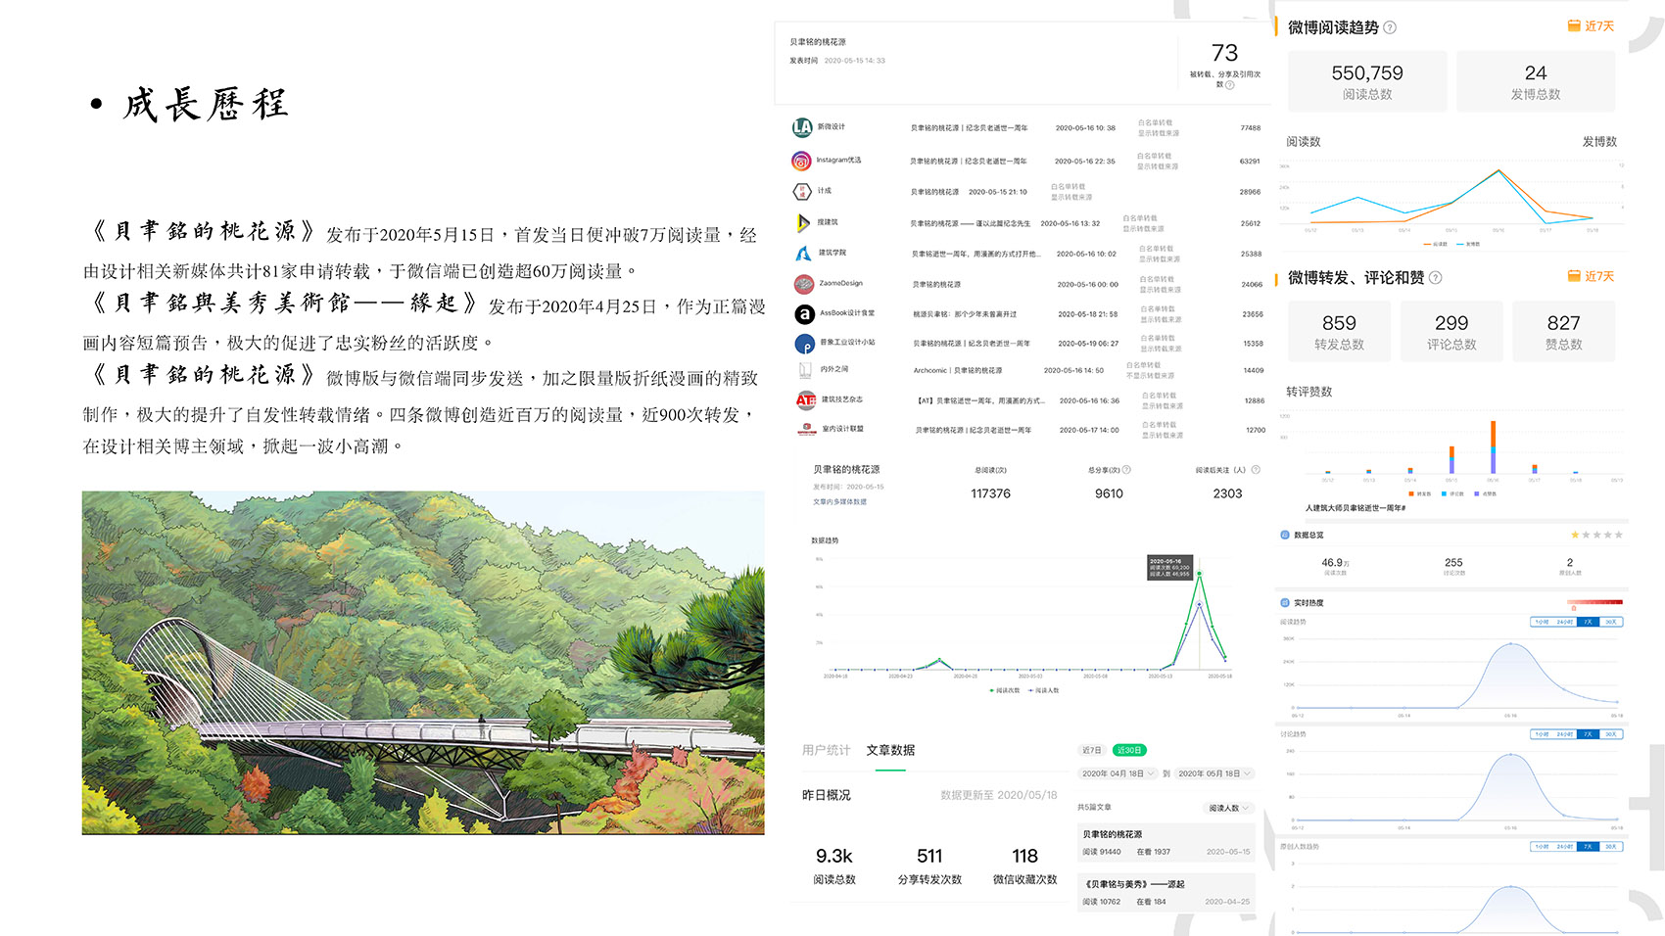Open the start date 2020年 04月 18日 dropdown
Image resolution: width=1665 pixels, height=936 pixels.
pyautogui.click(x=1118, y=773)
